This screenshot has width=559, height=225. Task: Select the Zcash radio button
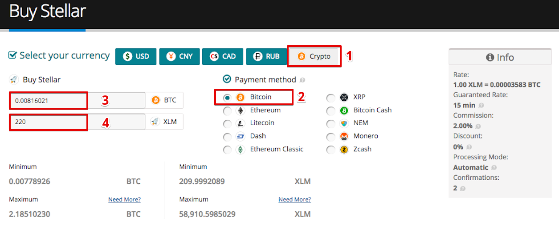point(331,150)
